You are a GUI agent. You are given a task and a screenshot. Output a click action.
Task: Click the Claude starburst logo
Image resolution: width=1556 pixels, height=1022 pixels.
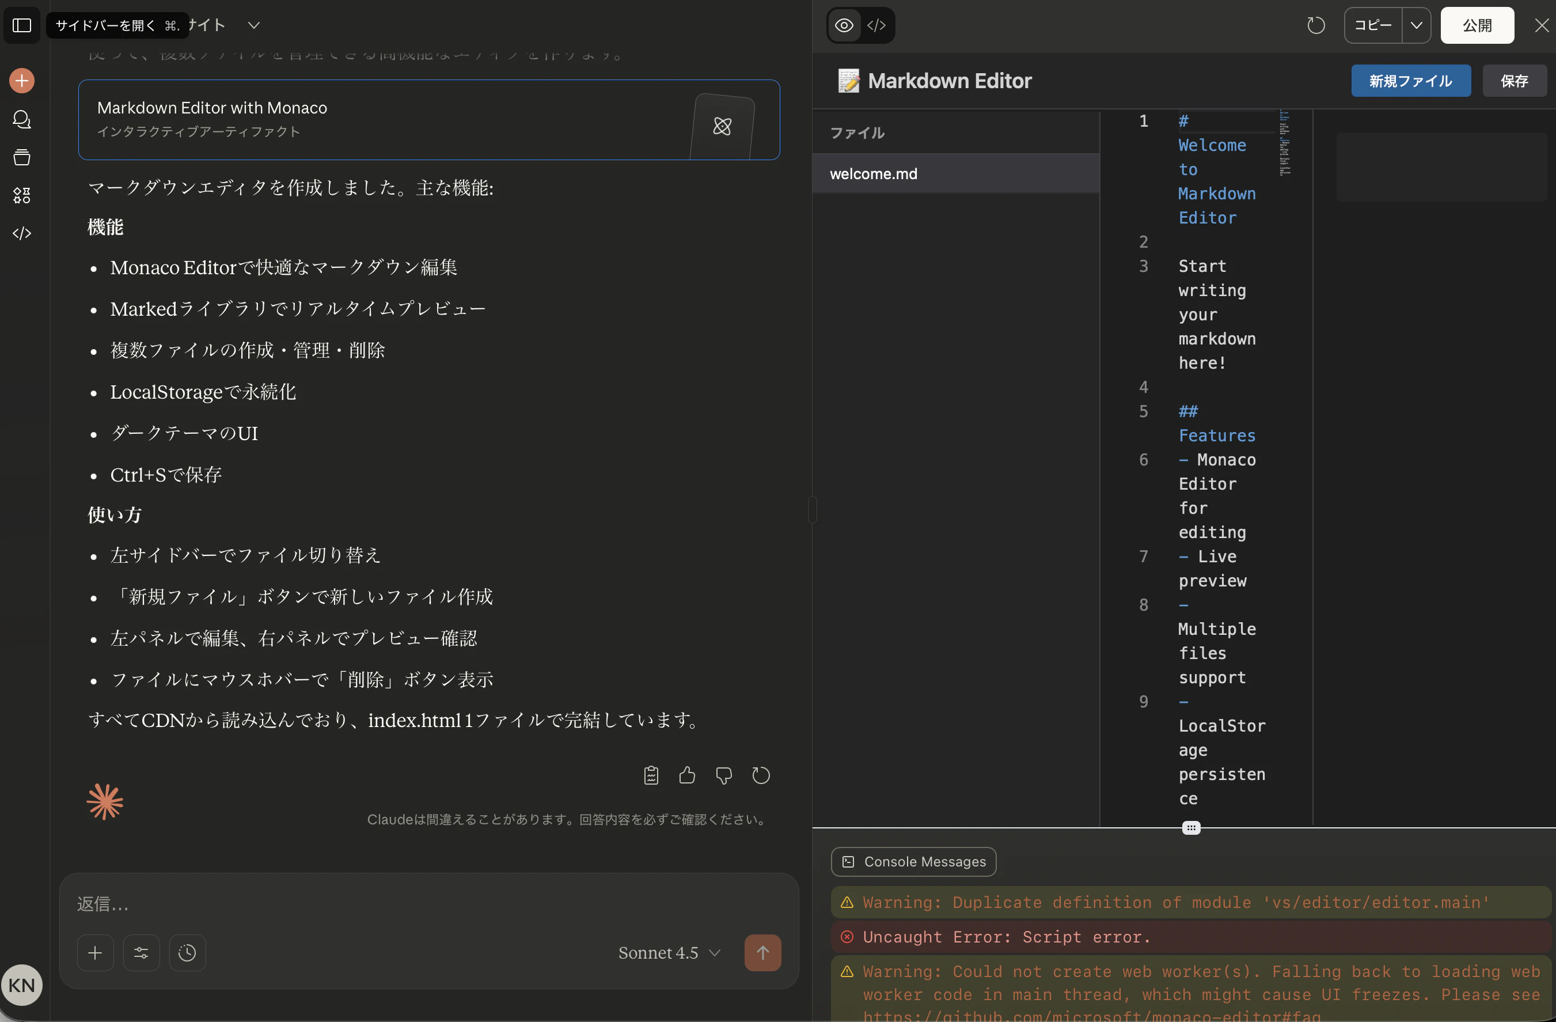point(105,802)
